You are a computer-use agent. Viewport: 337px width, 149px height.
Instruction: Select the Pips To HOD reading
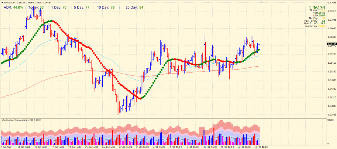[311, 21]
